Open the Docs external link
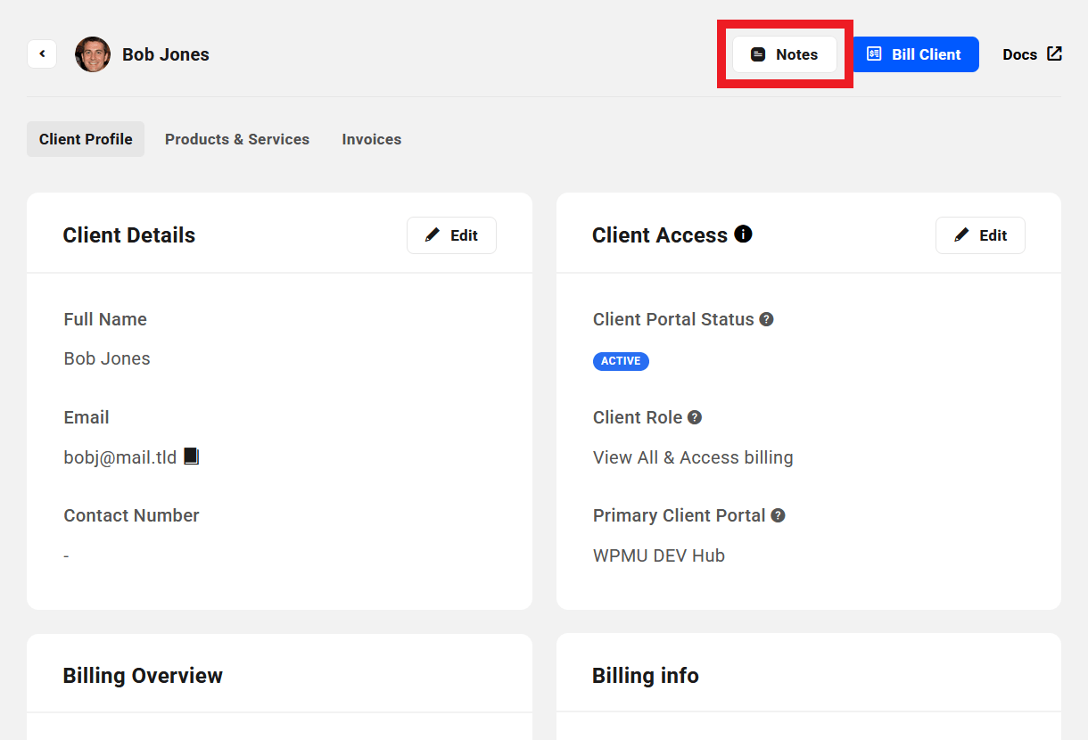This screenshot has height=740, width=1088. (x=1033, y=54)
